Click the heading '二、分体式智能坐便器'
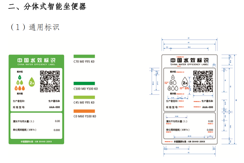Viewport: 244px width, 163px height. click(x=47, y=6)
